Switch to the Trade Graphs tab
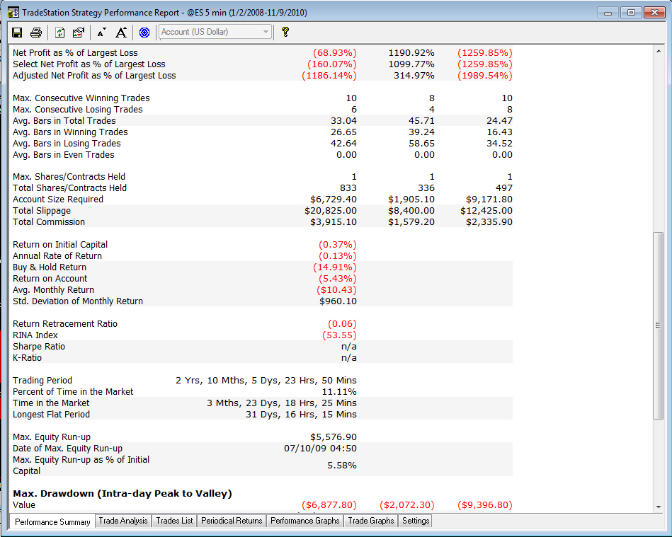Screen dimensions: 672x537 click(x=371, y=521)
